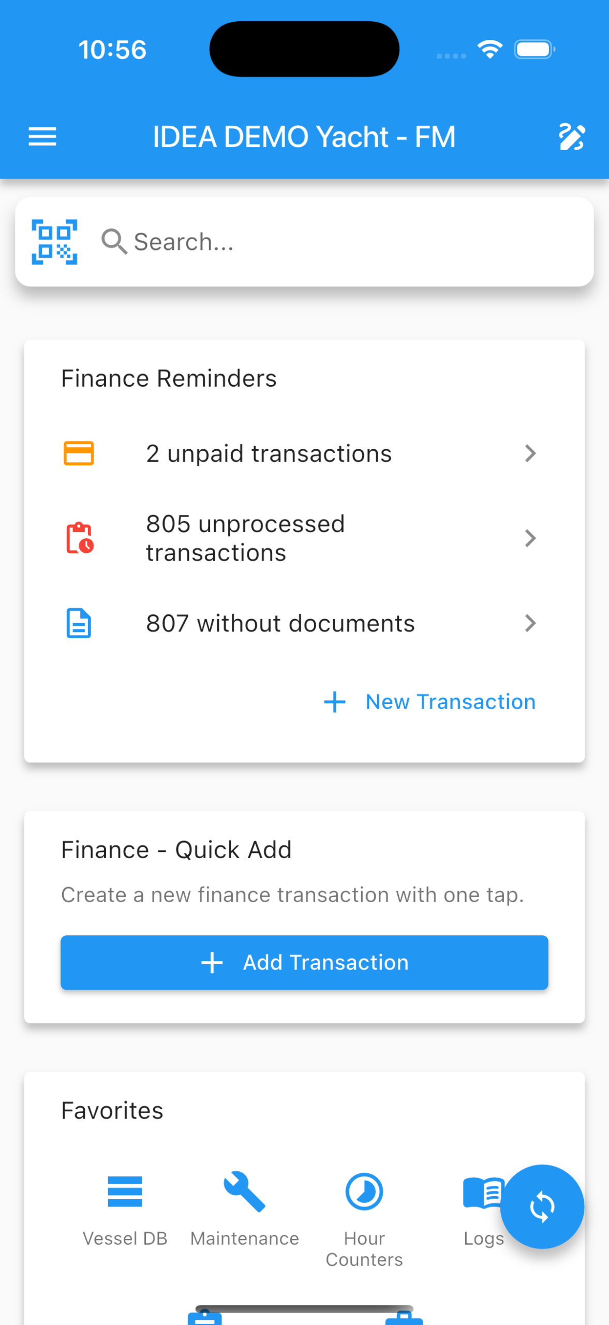Screen dimensions: 609x1325
Task: Tap the edit dashboard pencil icon
Action: (571, 137)
